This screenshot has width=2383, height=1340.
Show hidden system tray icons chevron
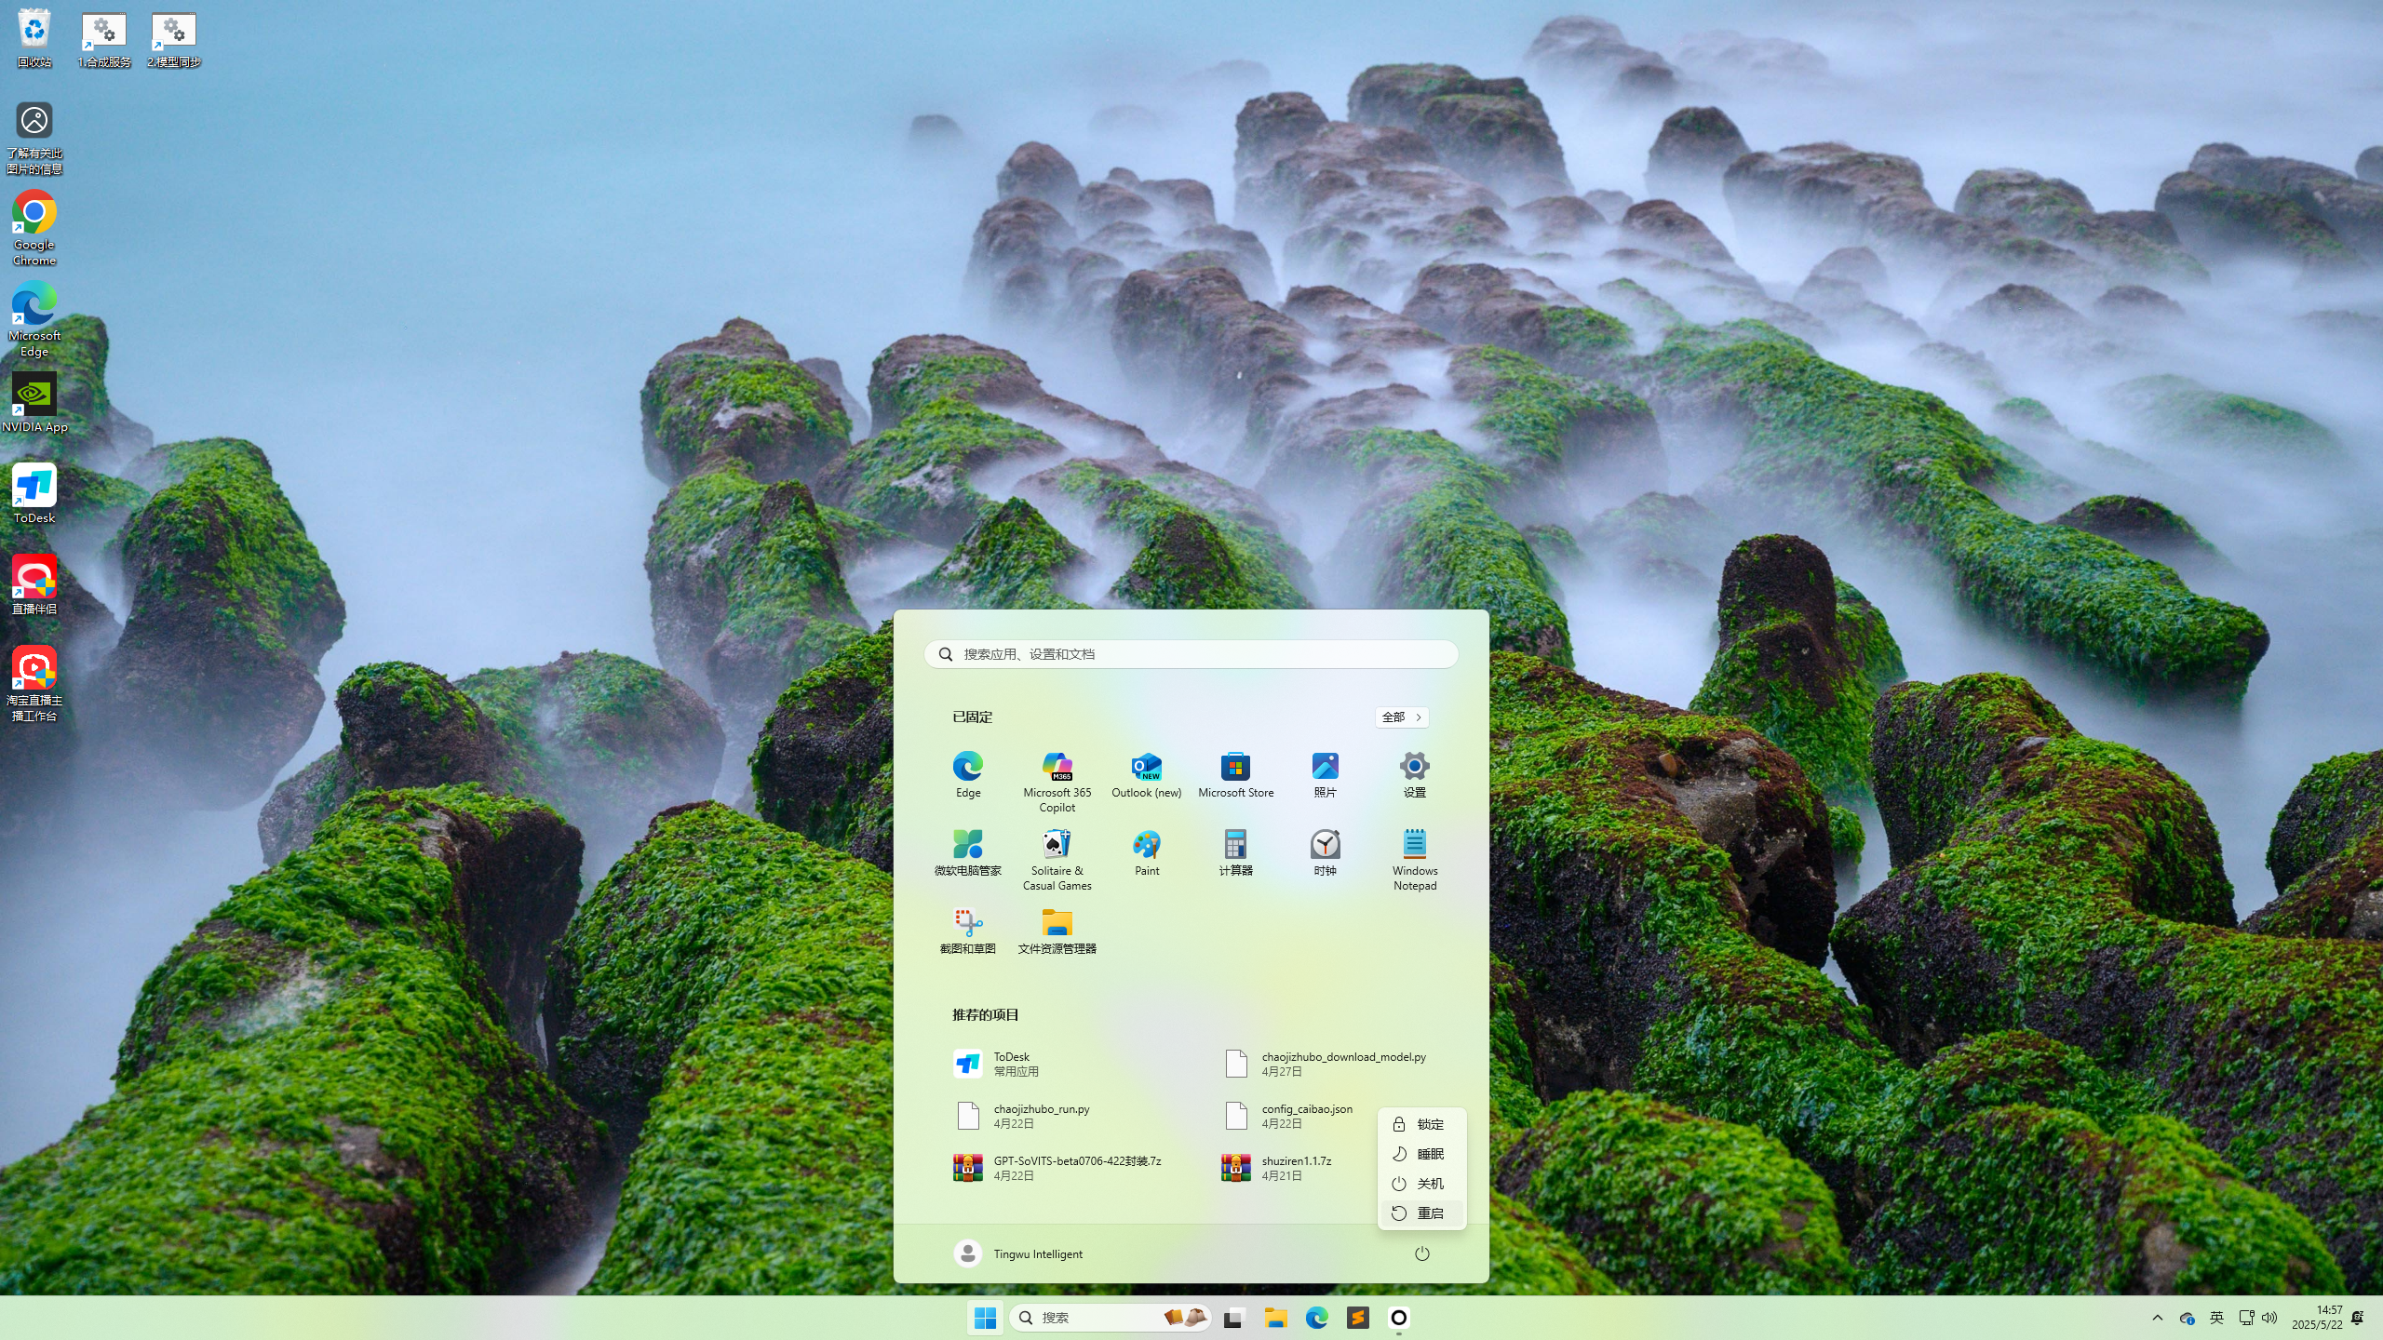2157,1318
